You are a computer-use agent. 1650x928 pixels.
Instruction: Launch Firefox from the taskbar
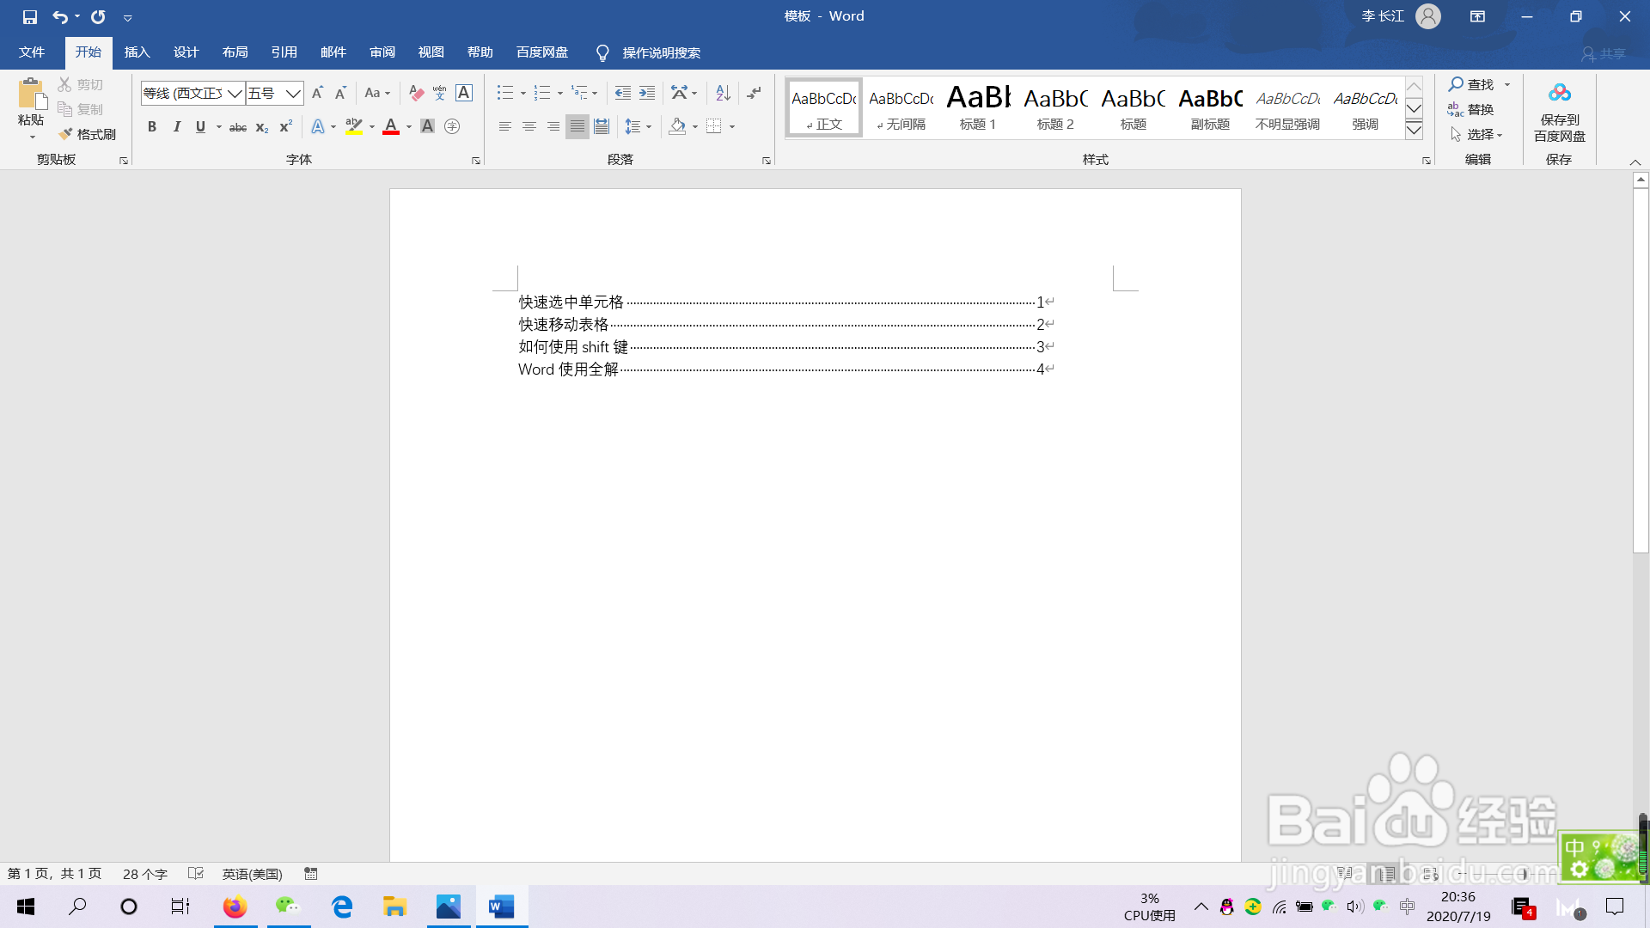pos(235,907)
